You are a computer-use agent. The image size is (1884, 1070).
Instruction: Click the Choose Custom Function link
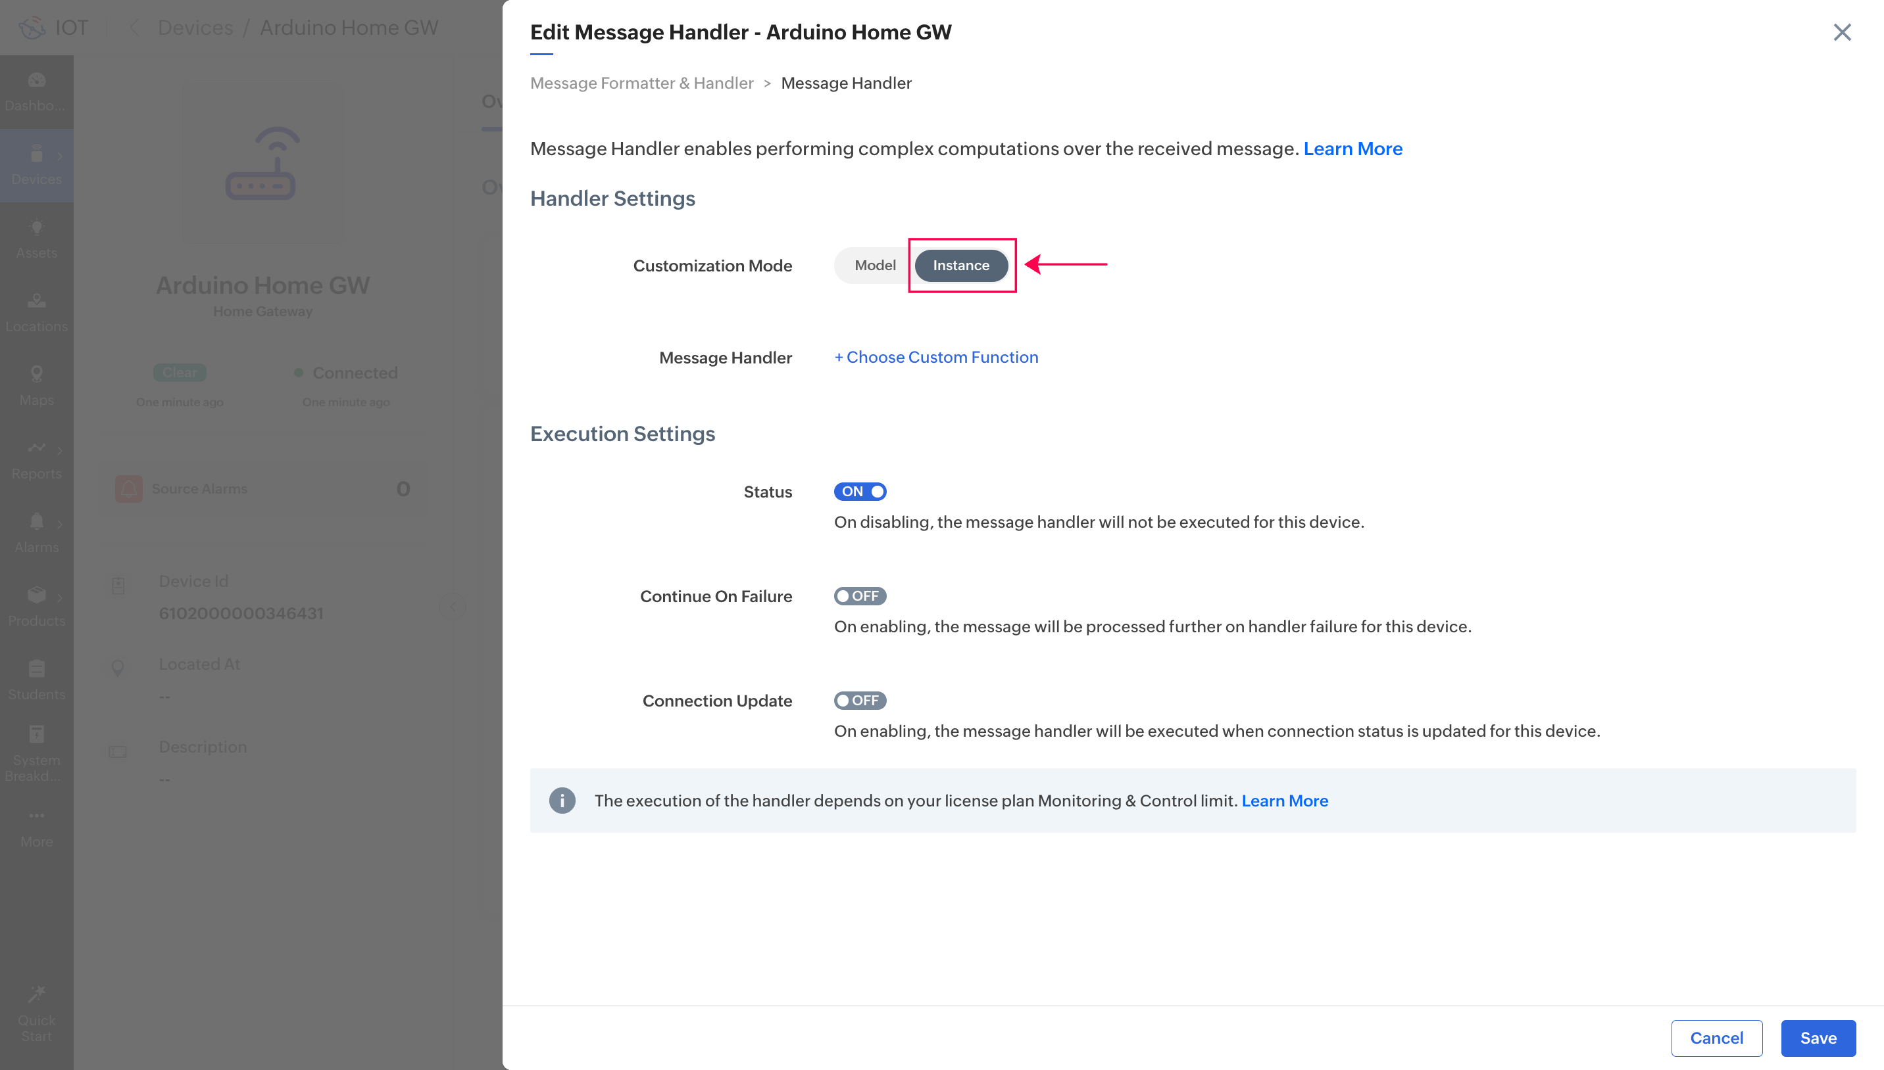click(x=936, y=357)
